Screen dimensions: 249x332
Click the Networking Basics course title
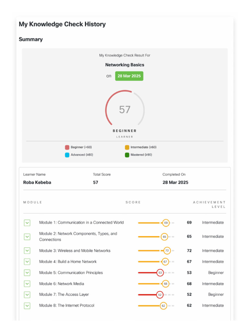125,65
